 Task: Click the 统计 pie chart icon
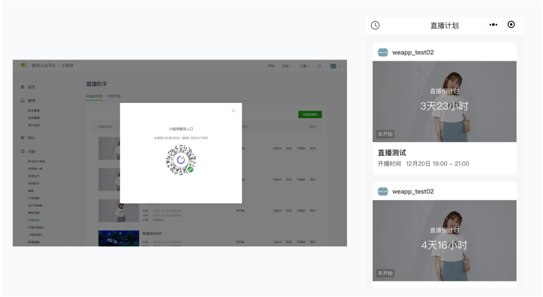23,137
